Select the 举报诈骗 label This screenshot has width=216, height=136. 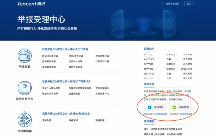(x=25, y=67)
